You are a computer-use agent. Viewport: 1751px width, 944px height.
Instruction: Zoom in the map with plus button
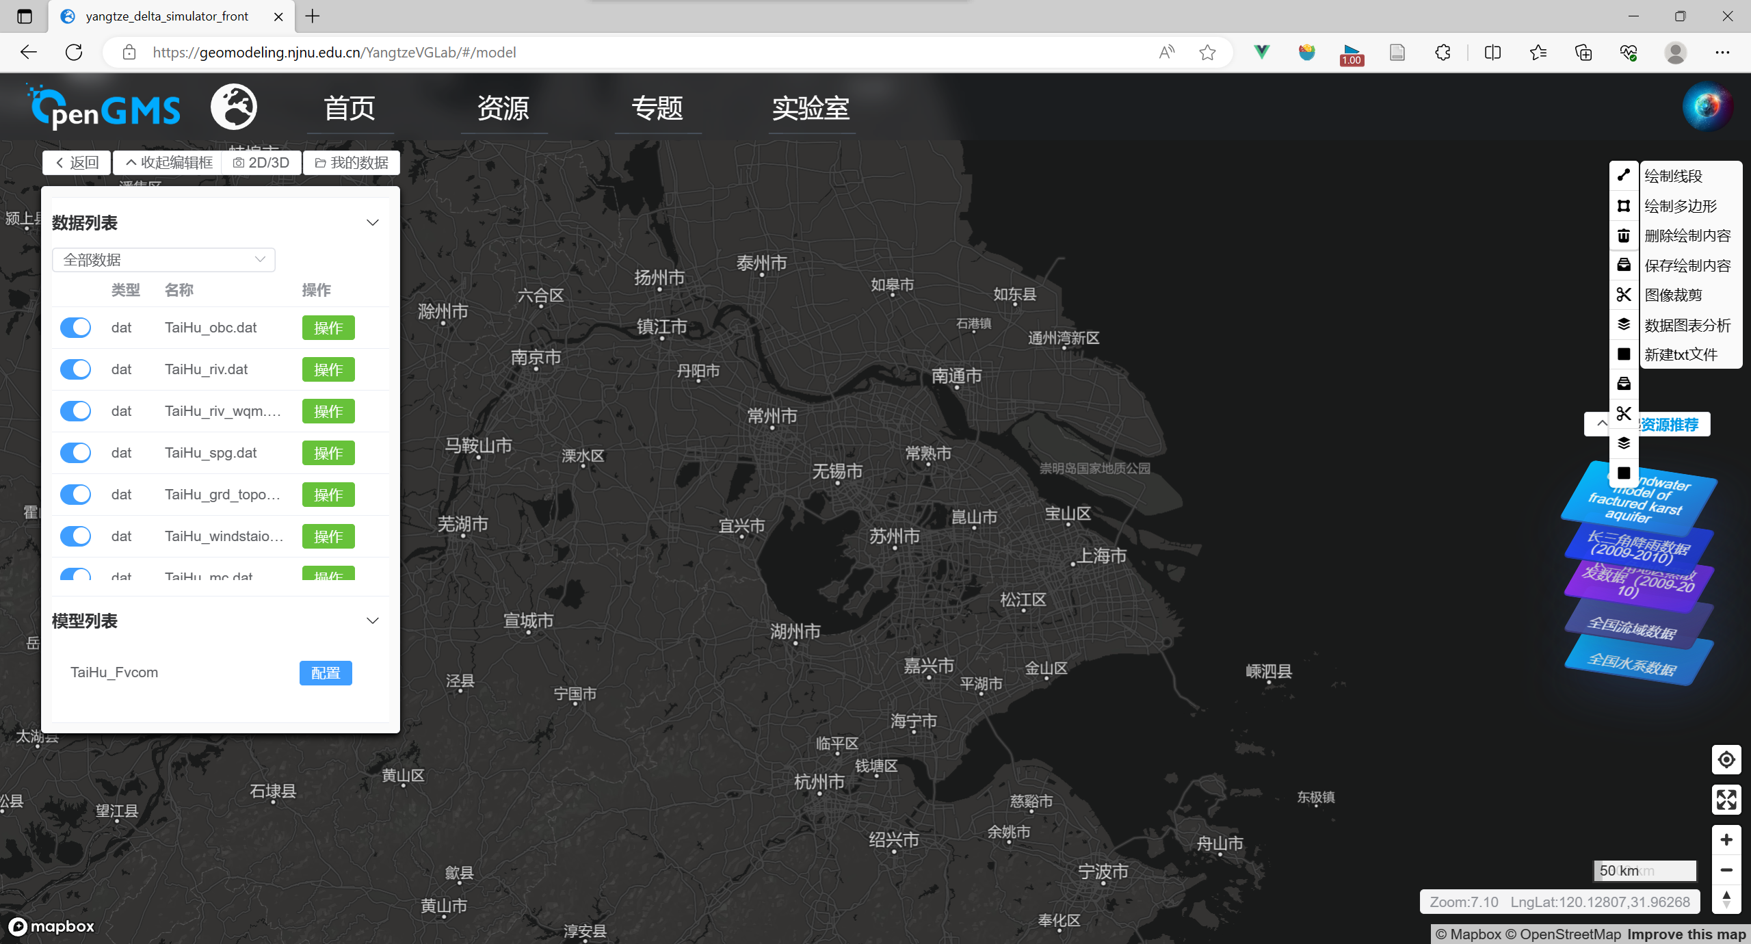pos(1726,840)
